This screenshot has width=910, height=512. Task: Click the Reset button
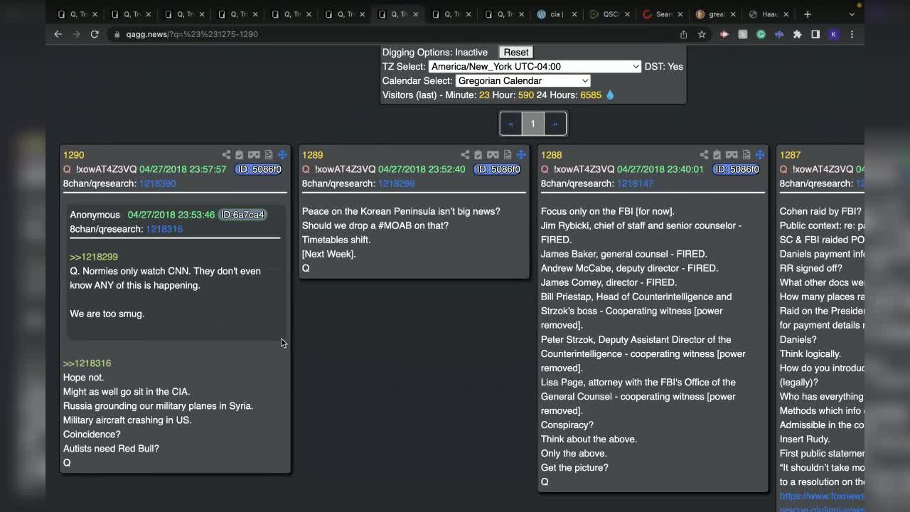tap(516, 52)
